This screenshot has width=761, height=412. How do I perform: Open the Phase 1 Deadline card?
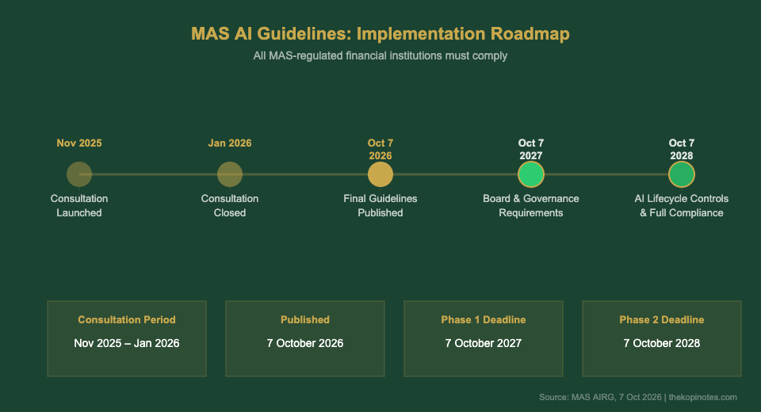484,339
